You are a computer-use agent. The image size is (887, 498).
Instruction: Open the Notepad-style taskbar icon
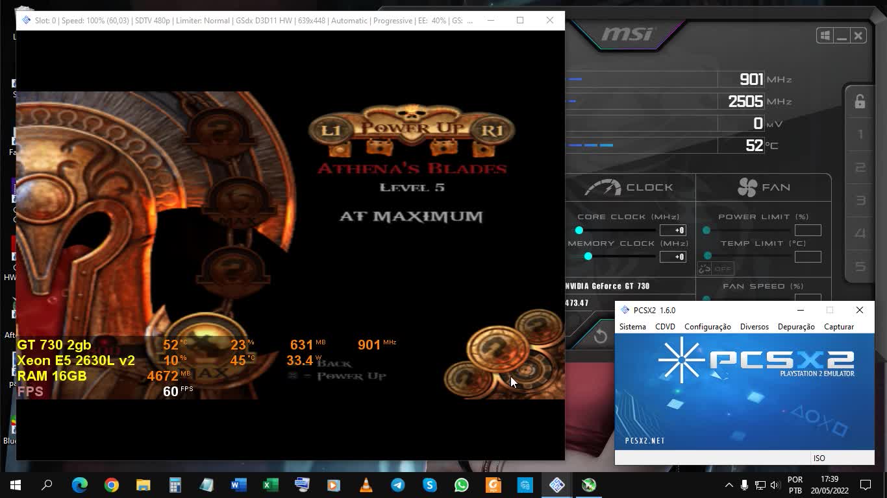[206, 485]
